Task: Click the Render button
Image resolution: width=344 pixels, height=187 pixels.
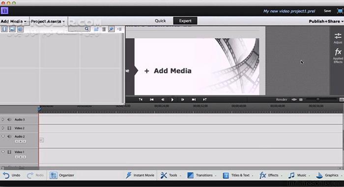Action: (282, 99)
